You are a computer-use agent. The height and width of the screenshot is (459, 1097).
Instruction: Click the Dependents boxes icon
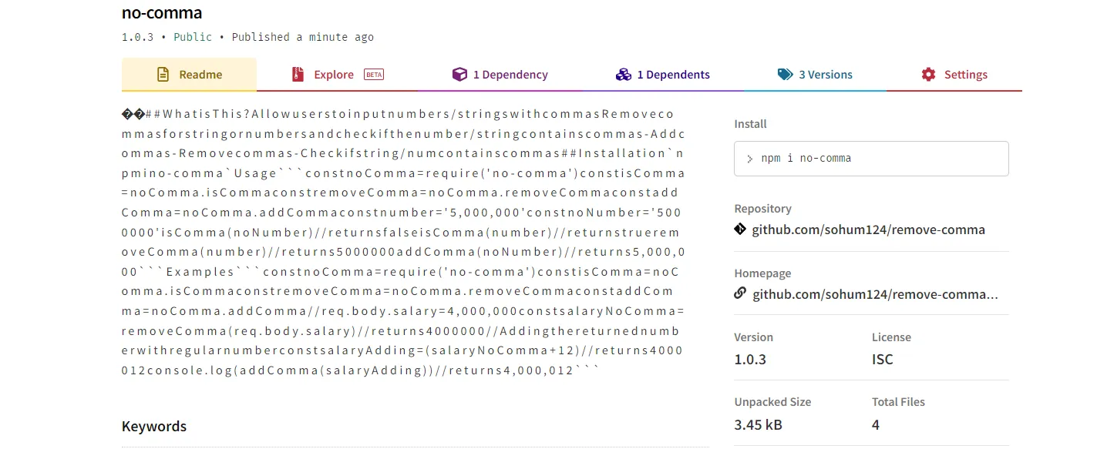tap(624, 75)
